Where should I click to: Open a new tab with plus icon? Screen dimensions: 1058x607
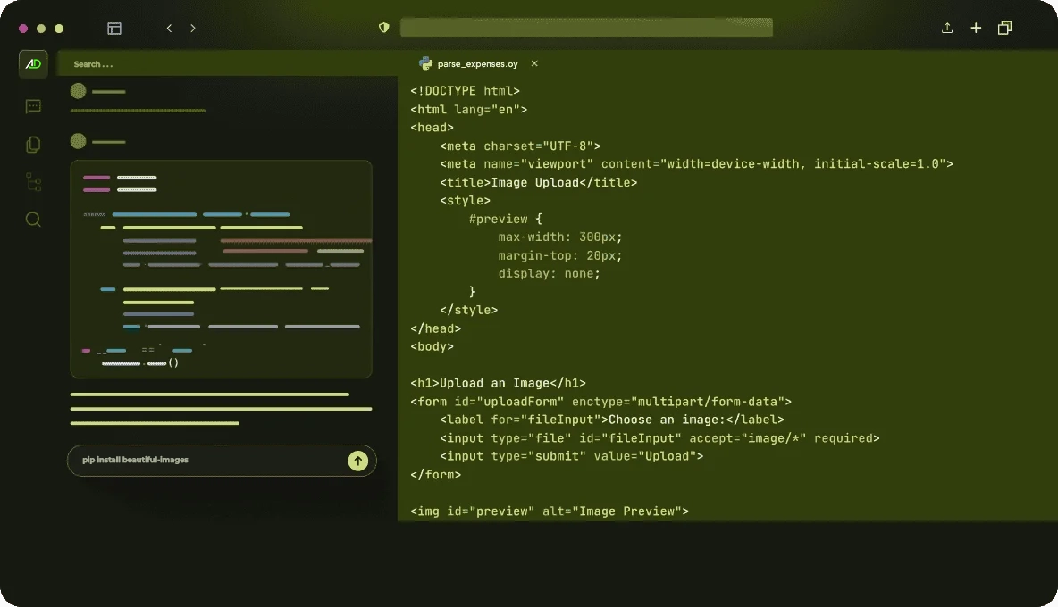tap(976, 28)
